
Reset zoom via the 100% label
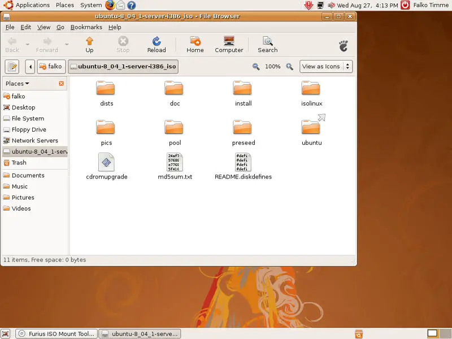coord(272,67)
